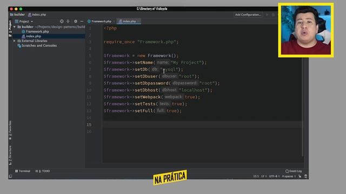Close the Framework.php editor tab

coord(114,22)
